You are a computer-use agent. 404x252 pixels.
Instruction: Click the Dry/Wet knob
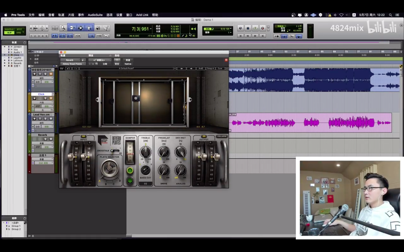pos(180,152)
